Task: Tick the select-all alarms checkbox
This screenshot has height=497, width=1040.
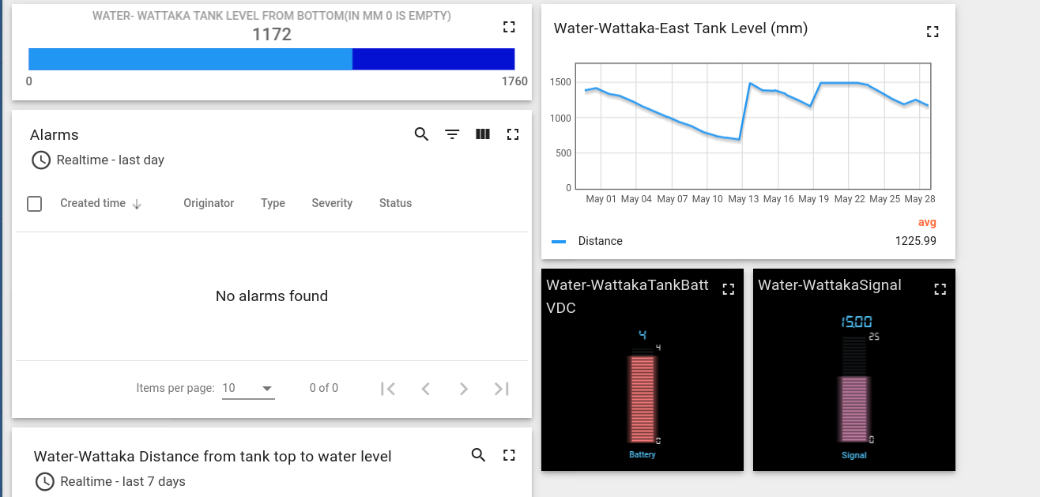Action: click(x=35, y=204)
